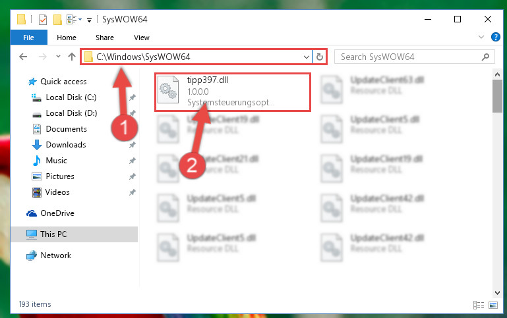Screen dimensions: 507x318
Task: Switch to the View ribbon tab
Action: (x=142, y=38)
